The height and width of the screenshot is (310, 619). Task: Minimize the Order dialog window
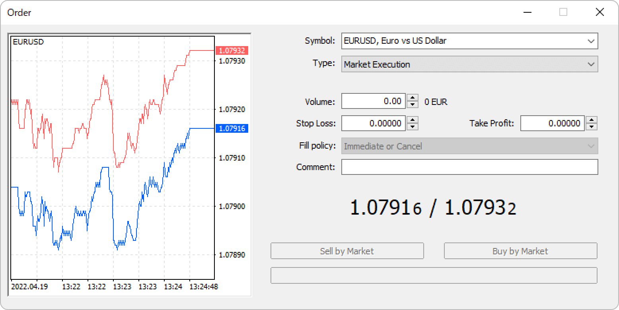click(x=527, y=12)
